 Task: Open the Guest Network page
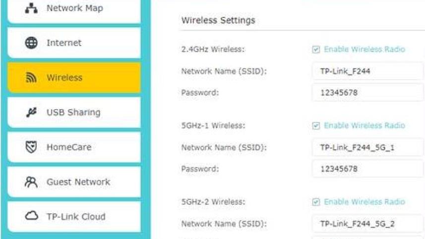(x=74, y=182)
